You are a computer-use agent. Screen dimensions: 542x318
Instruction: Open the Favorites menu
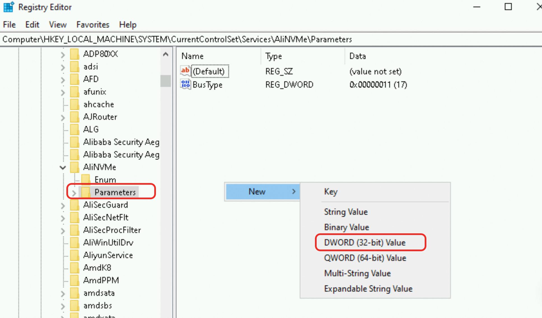(93, 25)
